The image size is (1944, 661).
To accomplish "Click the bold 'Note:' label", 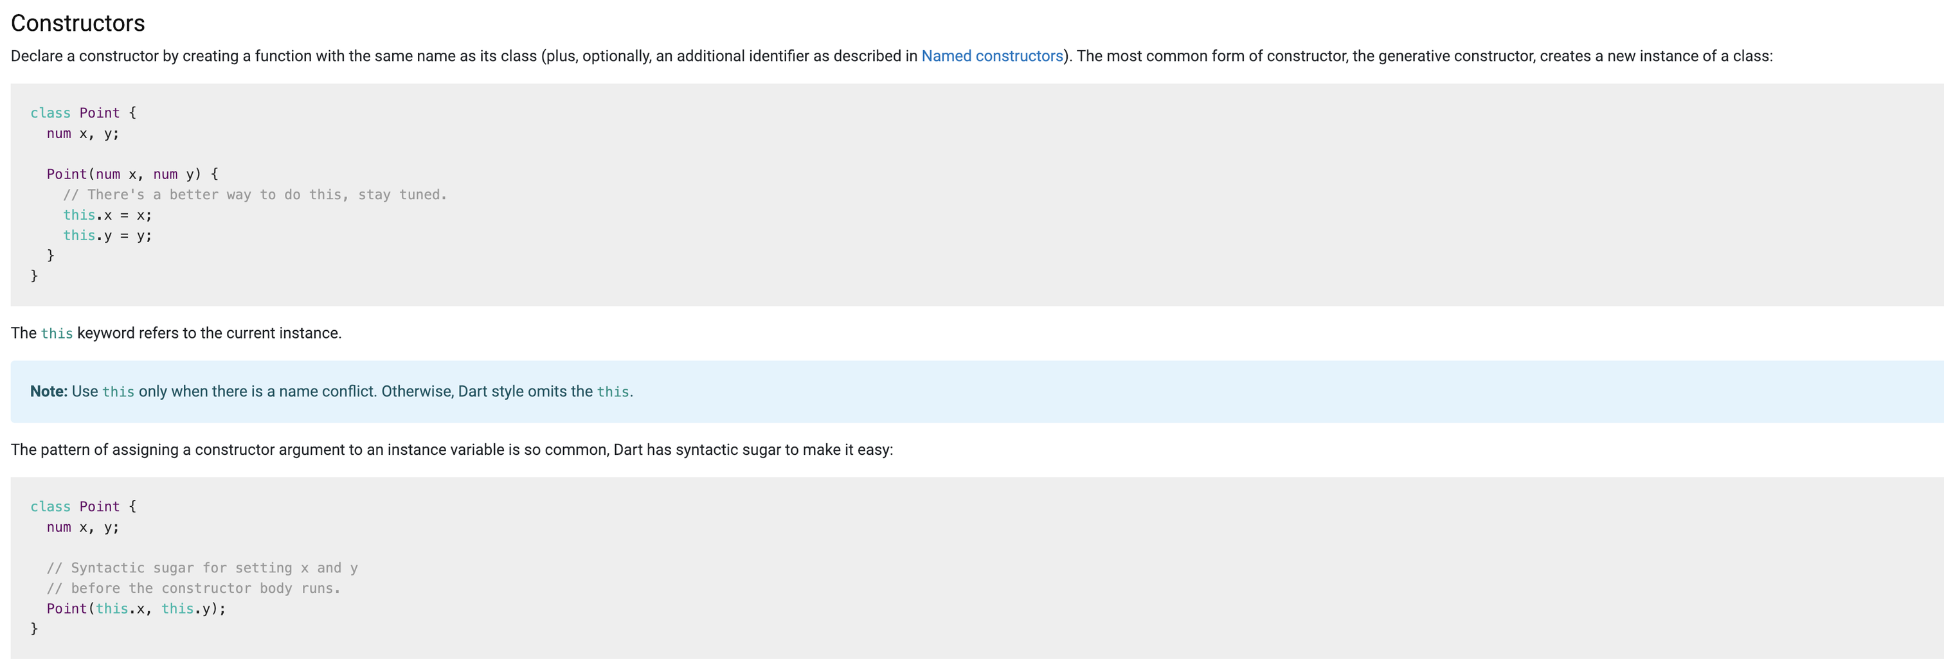I will (49, 392).
